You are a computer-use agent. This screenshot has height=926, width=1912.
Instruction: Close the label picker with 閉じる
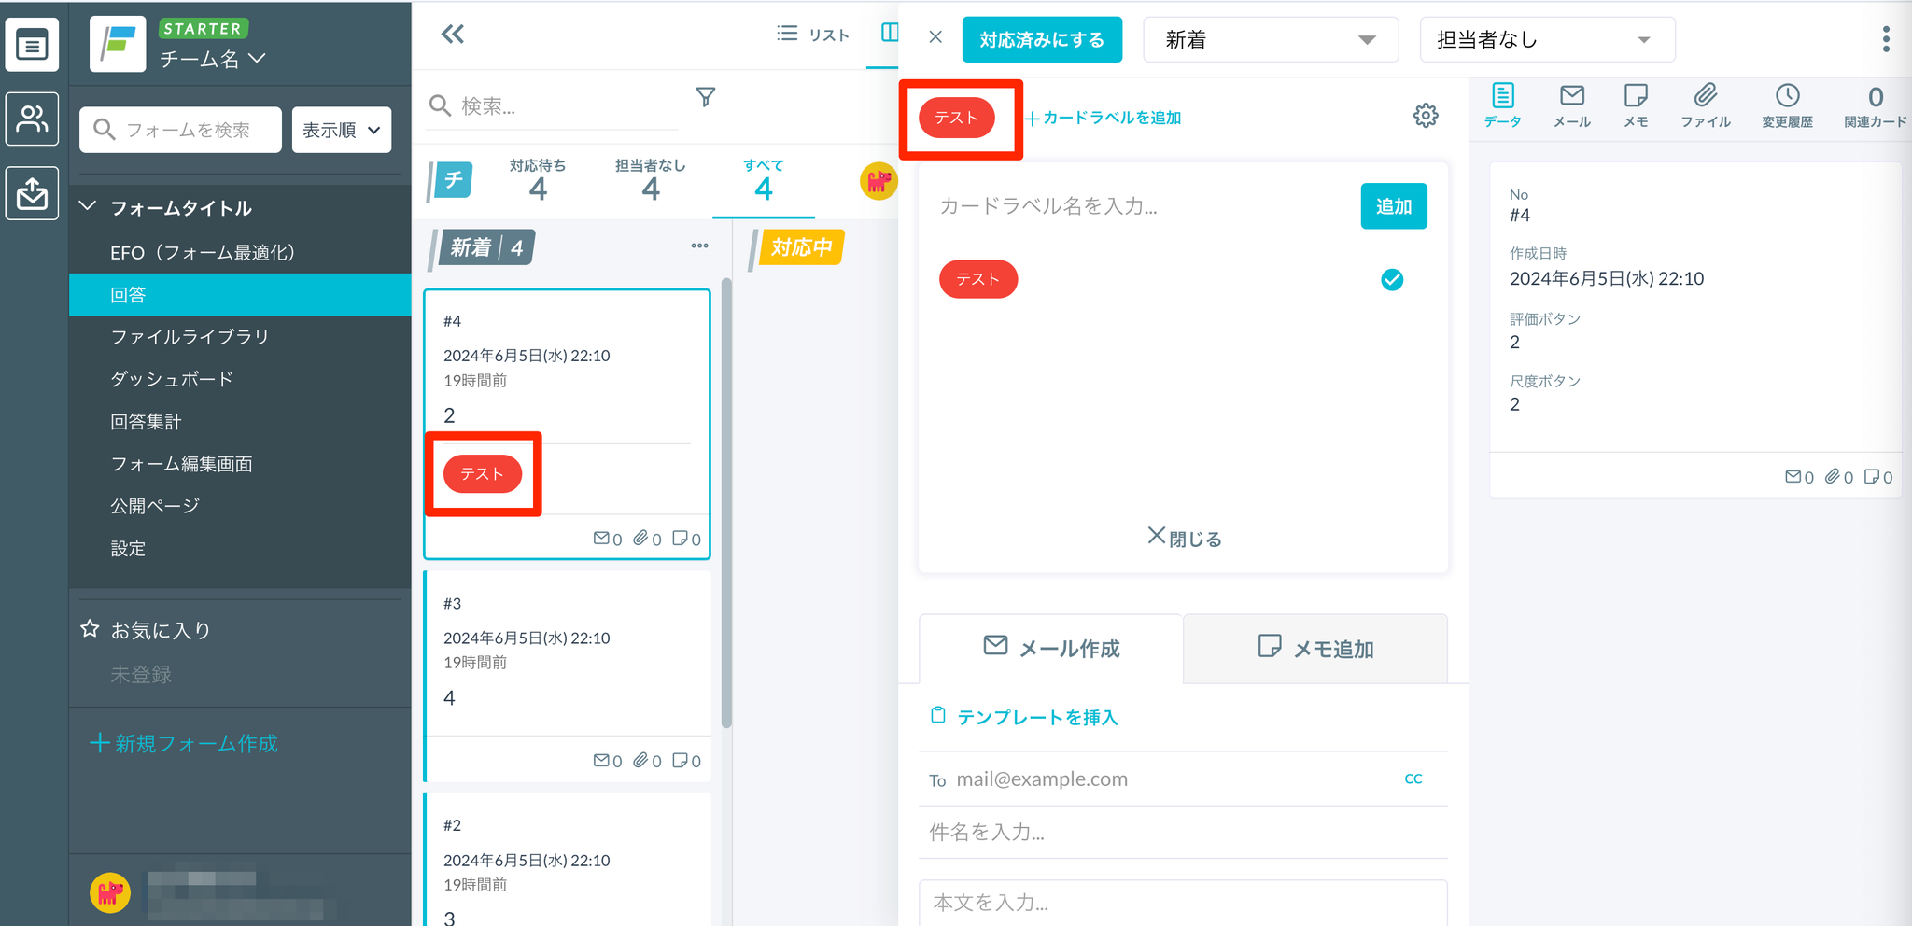[1184, 538]
